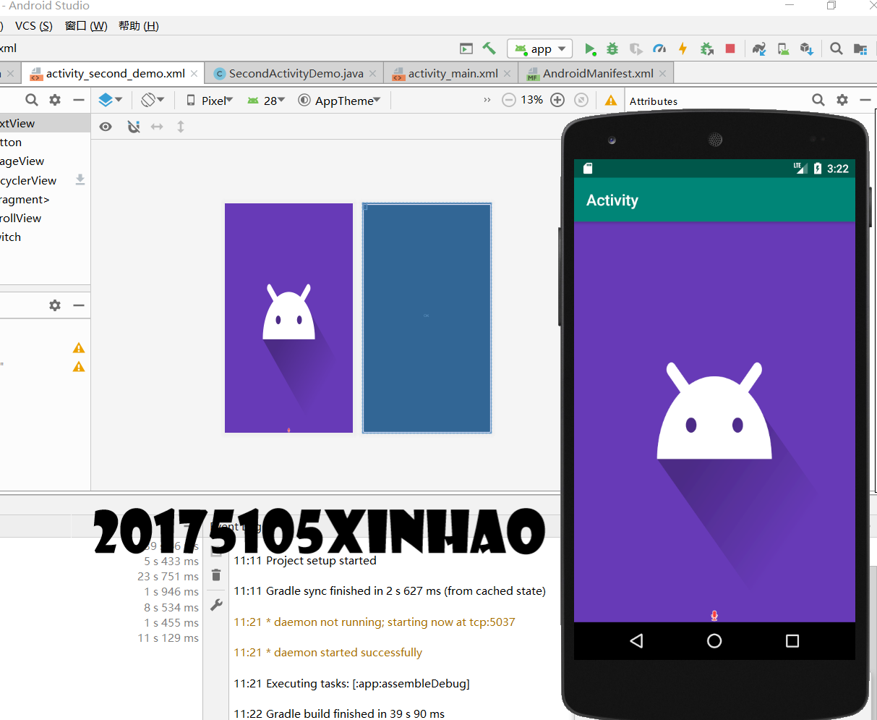Minimize the Component Tree panel
The image size is (877, 720).
click(79, 305)
